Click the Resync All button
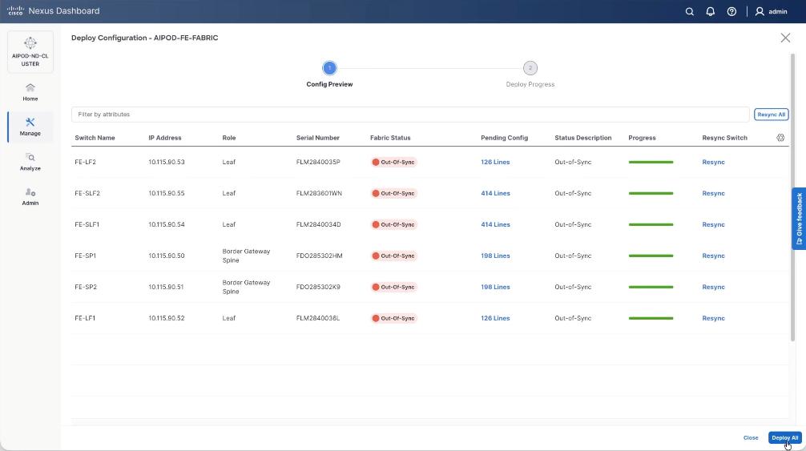The image size is (806, 451). pos(771,114)
